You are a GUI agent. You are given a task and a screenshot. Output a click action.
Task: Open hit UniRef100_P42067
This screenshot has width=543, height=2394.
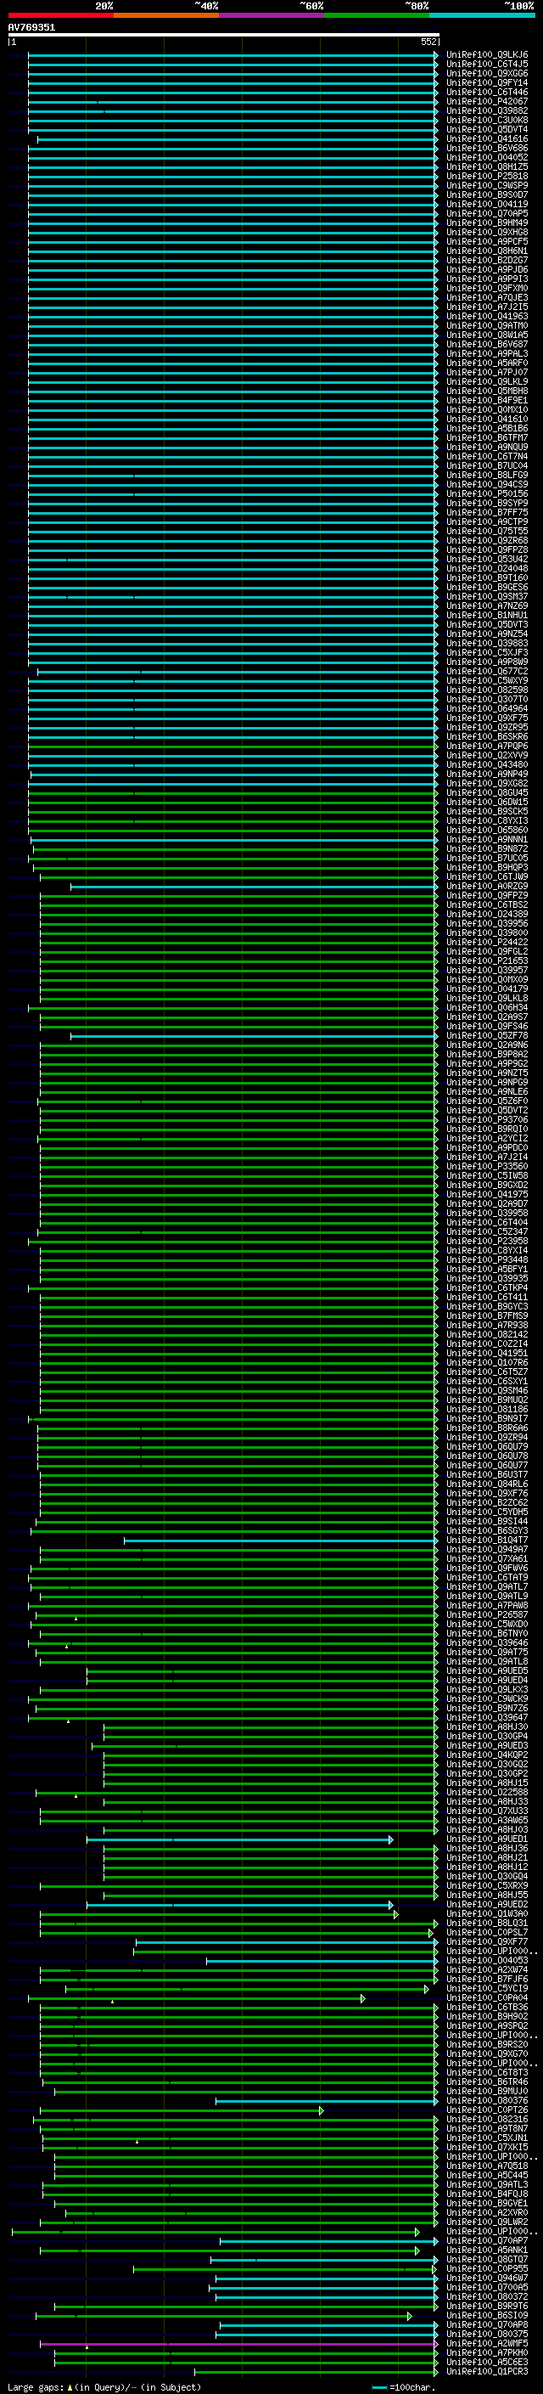[486, 101]
